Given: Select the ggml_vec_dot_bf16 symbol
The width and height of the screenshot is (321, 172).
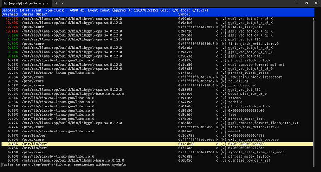Looking at the screenshot, I should point(245,56).
